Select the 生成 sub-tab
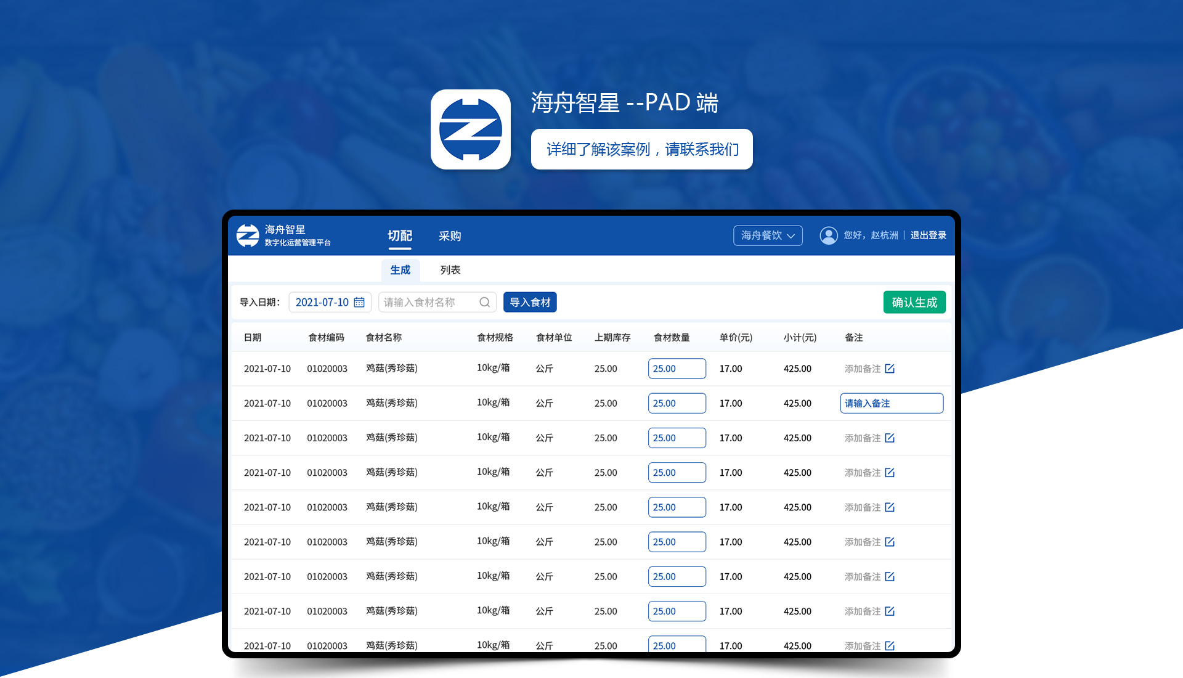 400,270
